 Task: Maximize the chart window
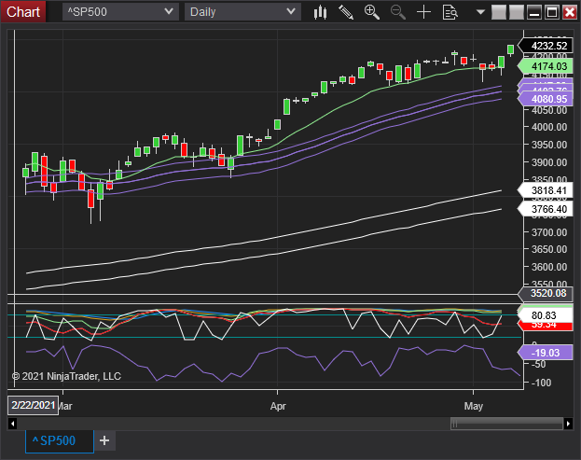[552, 12]
